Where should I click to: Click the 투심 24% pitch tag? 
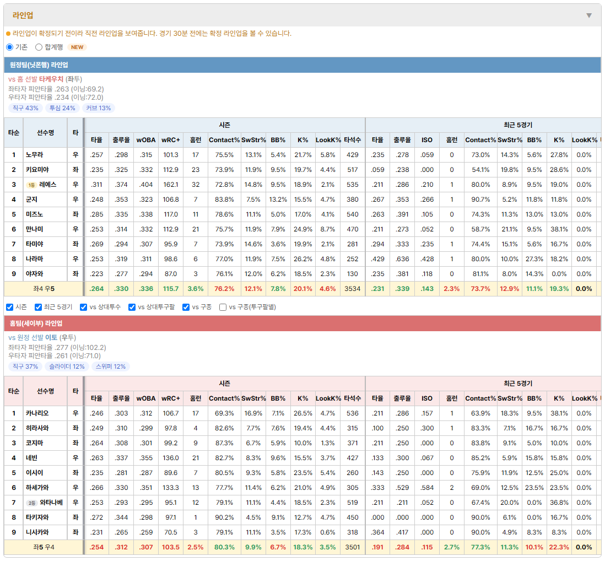62,108
